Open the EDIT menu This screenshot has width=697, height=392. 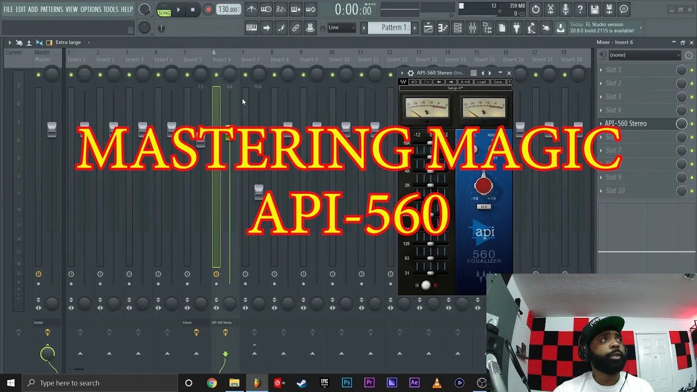(x=21, y=9)
